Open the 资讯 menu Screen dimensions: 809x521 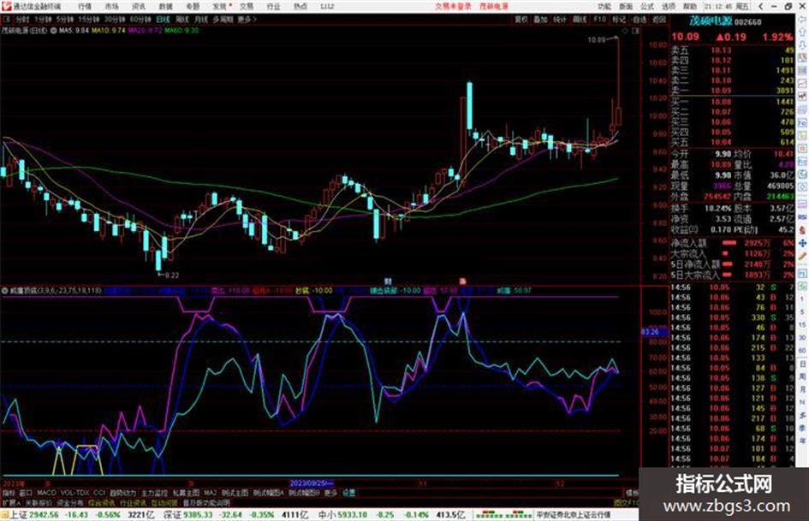(139, 7)
